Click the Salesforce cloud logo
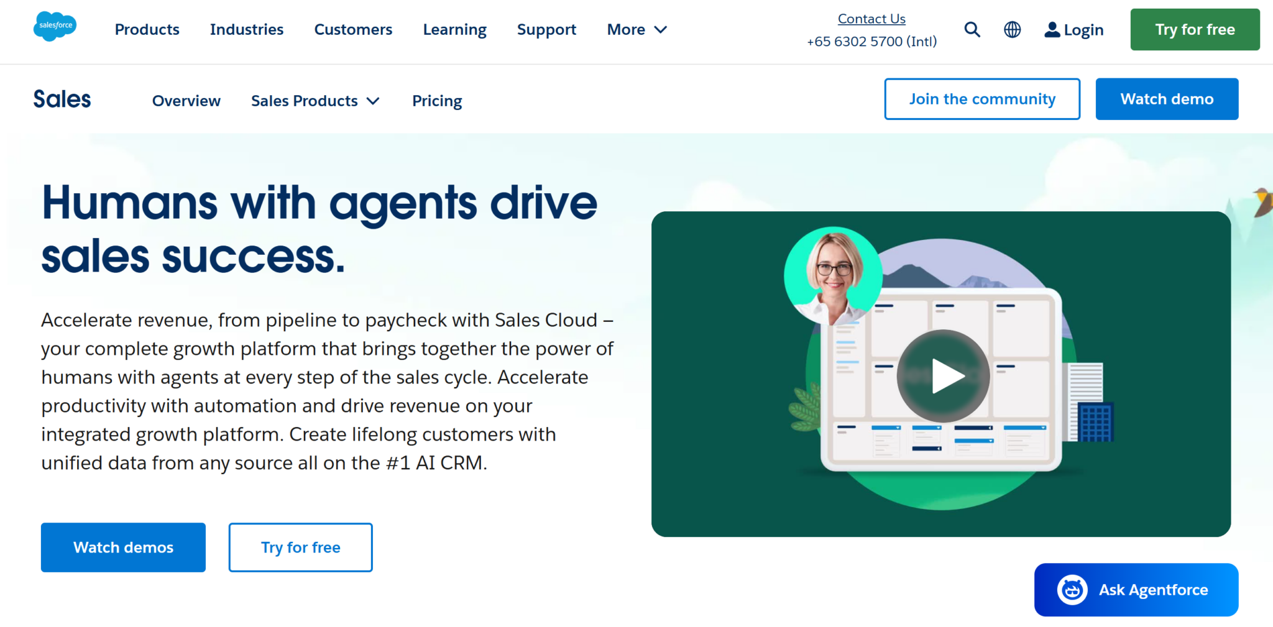 coord(55,26)
